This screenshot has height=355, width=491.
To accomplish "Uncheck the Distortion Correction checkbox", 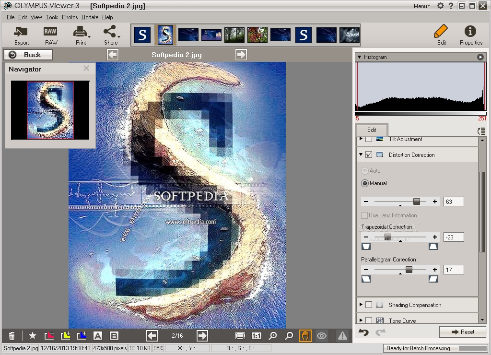I will (x=369, y=155).
